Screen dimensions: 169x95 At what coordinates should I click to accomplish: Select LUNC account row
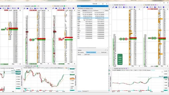[93, 14]
